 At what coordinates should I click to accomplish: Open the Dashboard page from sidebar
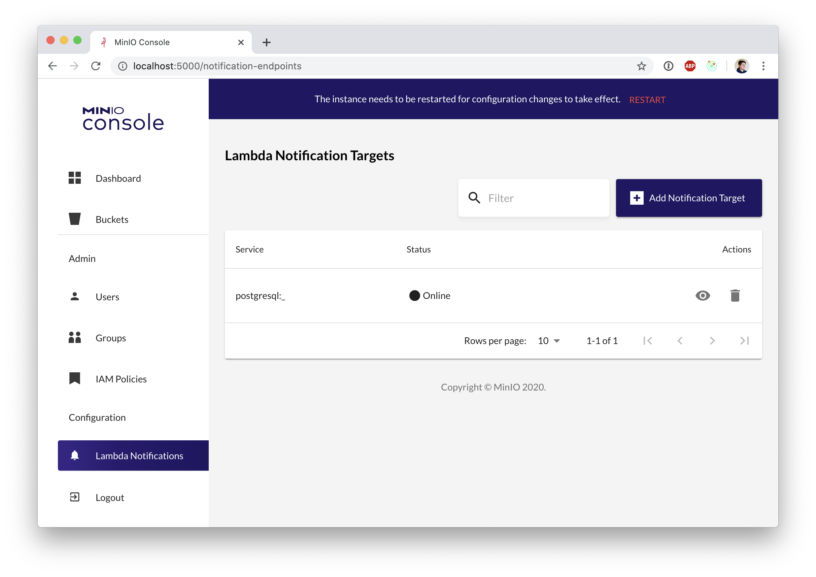133,178
